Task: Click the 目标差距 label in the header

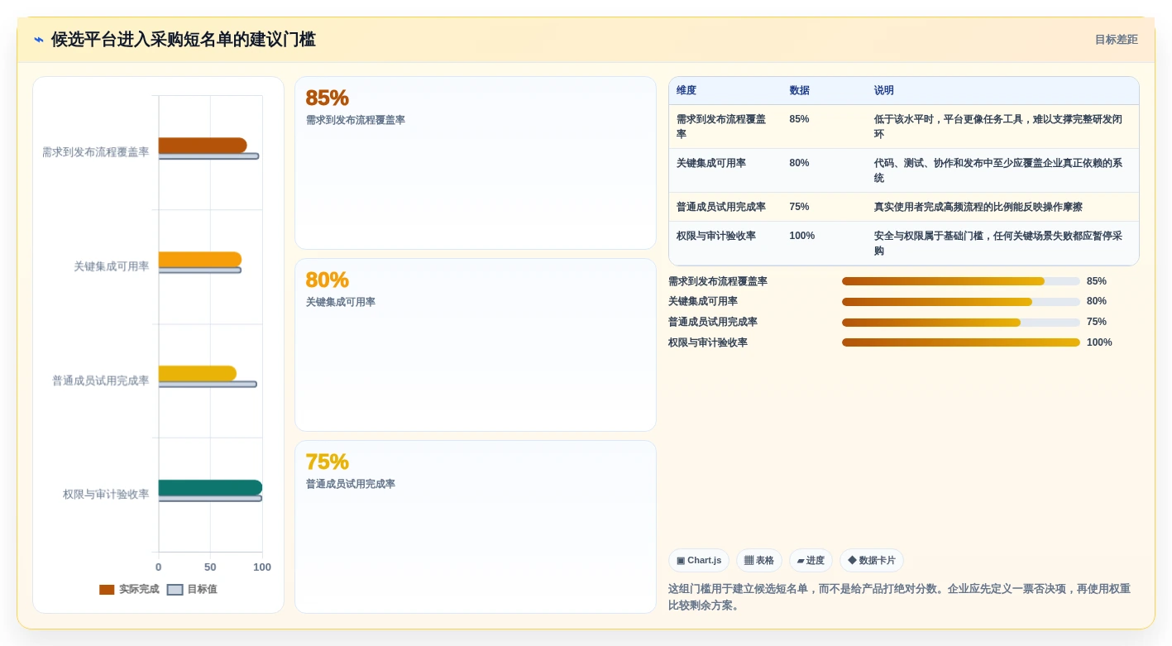Action: (x=1116, y=40)
